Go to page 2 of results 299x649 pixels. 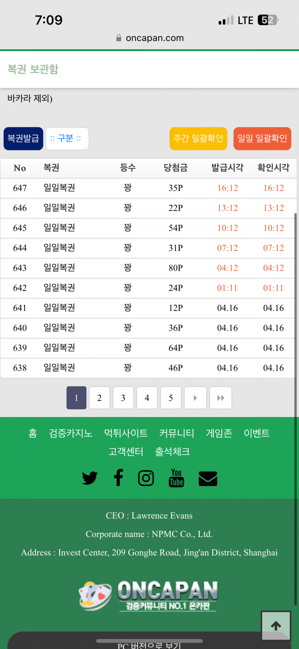click(x=100, y=398)
